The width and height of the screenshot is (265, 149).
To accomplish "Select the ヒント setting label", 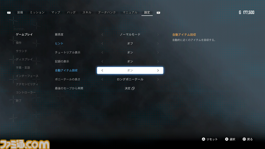I will pos(59,43).
